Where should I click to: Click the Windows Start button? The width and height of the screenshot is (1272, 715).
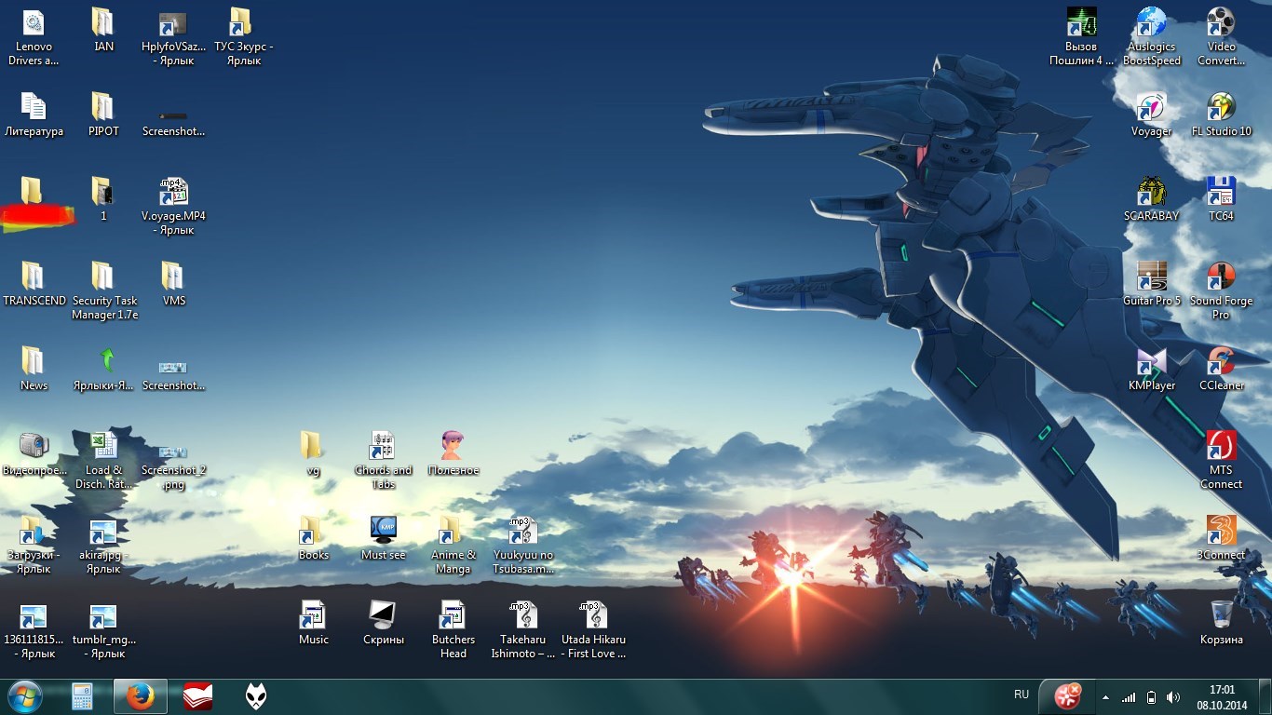pyautogui.click(x=25, y=696)
